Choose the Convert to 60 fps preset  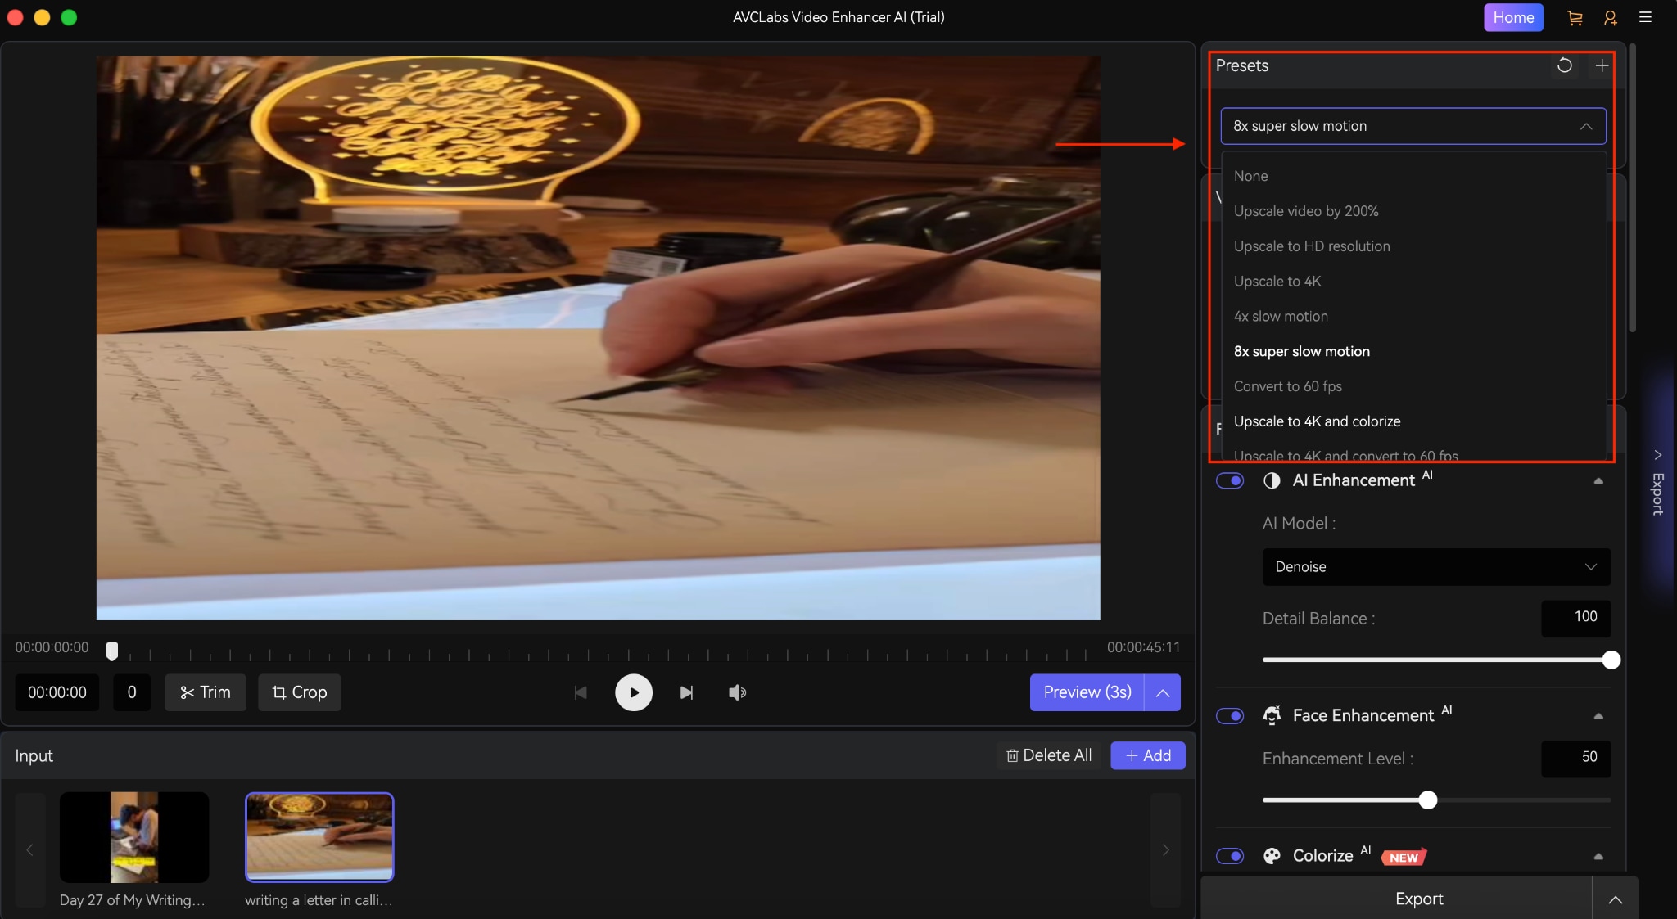pyautogui.click(x=1287, y=386)
